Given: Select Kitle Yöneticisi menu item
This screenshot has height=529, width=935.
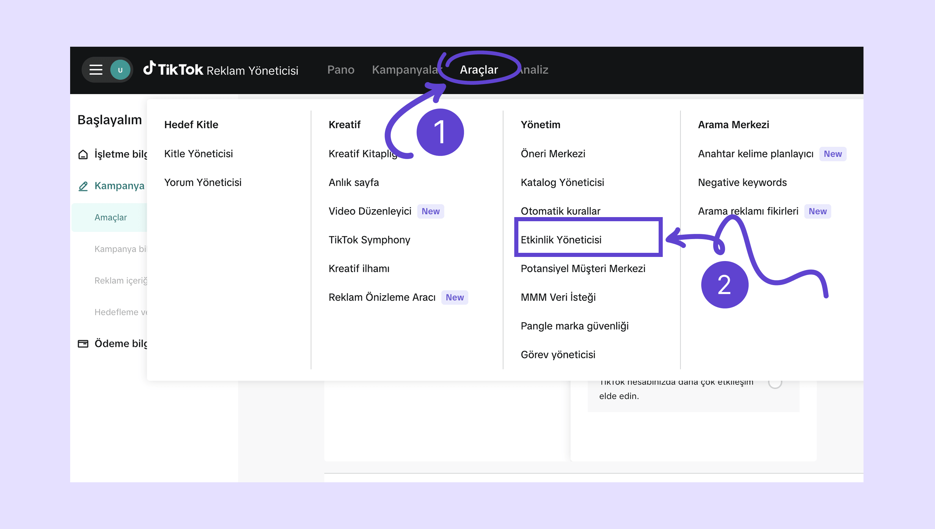Looking at the screenshot, I should 198,154.
